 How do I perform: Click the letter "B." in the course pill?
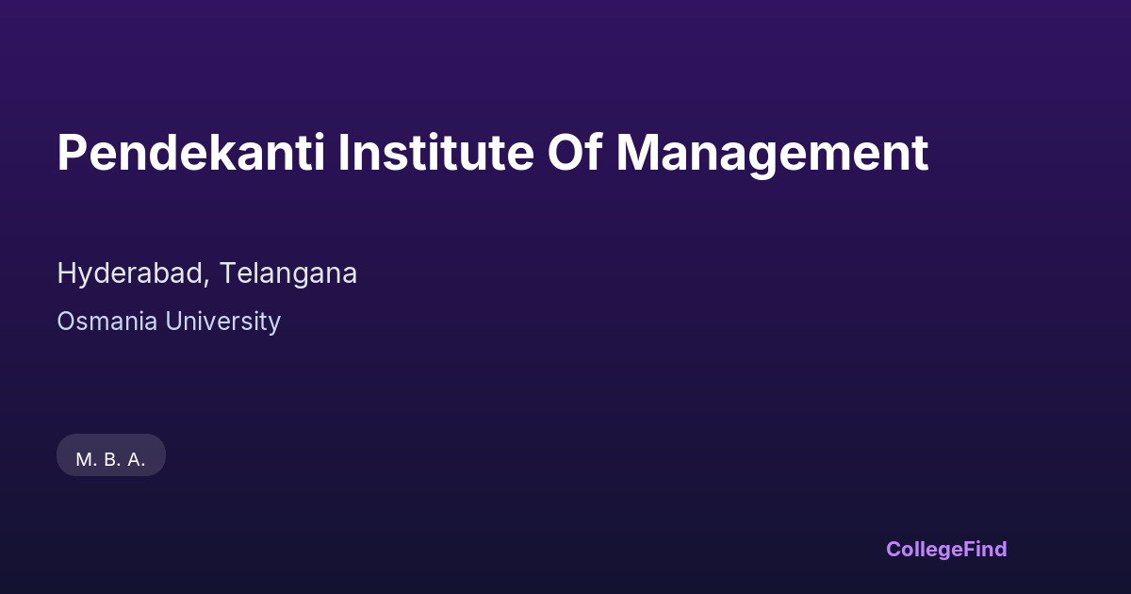click(x=112, y=460)
